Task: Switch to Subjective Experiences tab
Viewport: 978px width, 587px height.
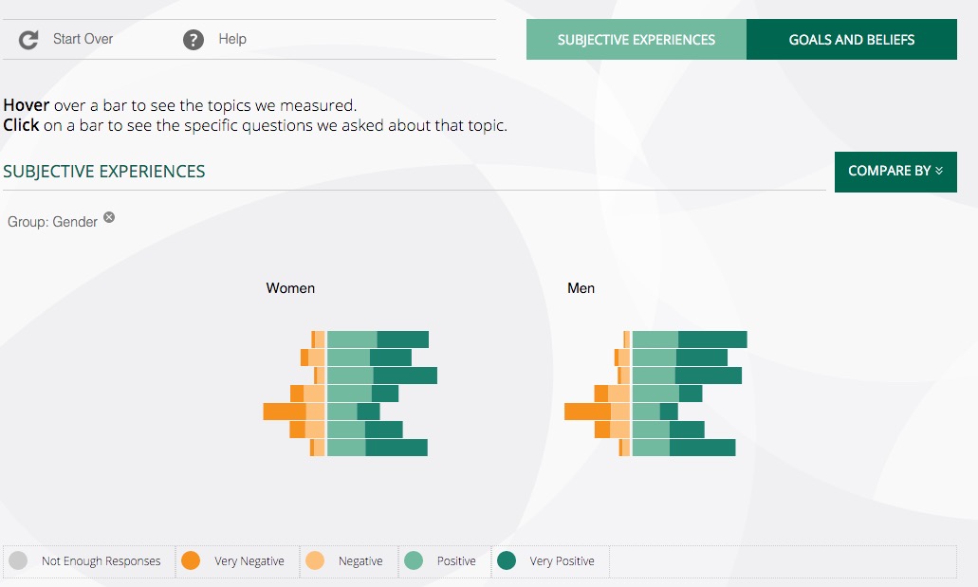Action: point(637,39)
